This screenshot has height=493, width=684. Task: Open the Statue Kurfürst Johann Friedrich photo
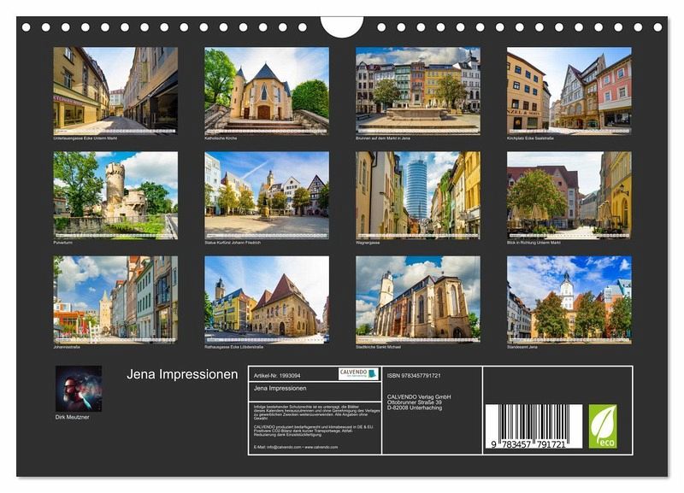(267, 196)
